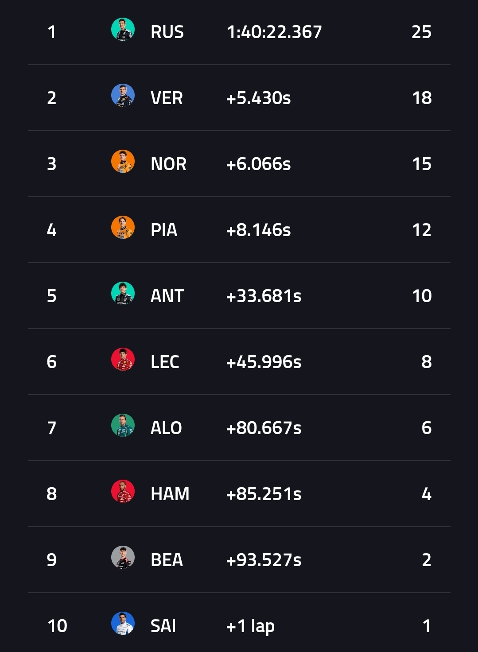This screenshot has width=478, height=652.
Task: Click the winning time 1:40:22.367
Action: [274, 32]
